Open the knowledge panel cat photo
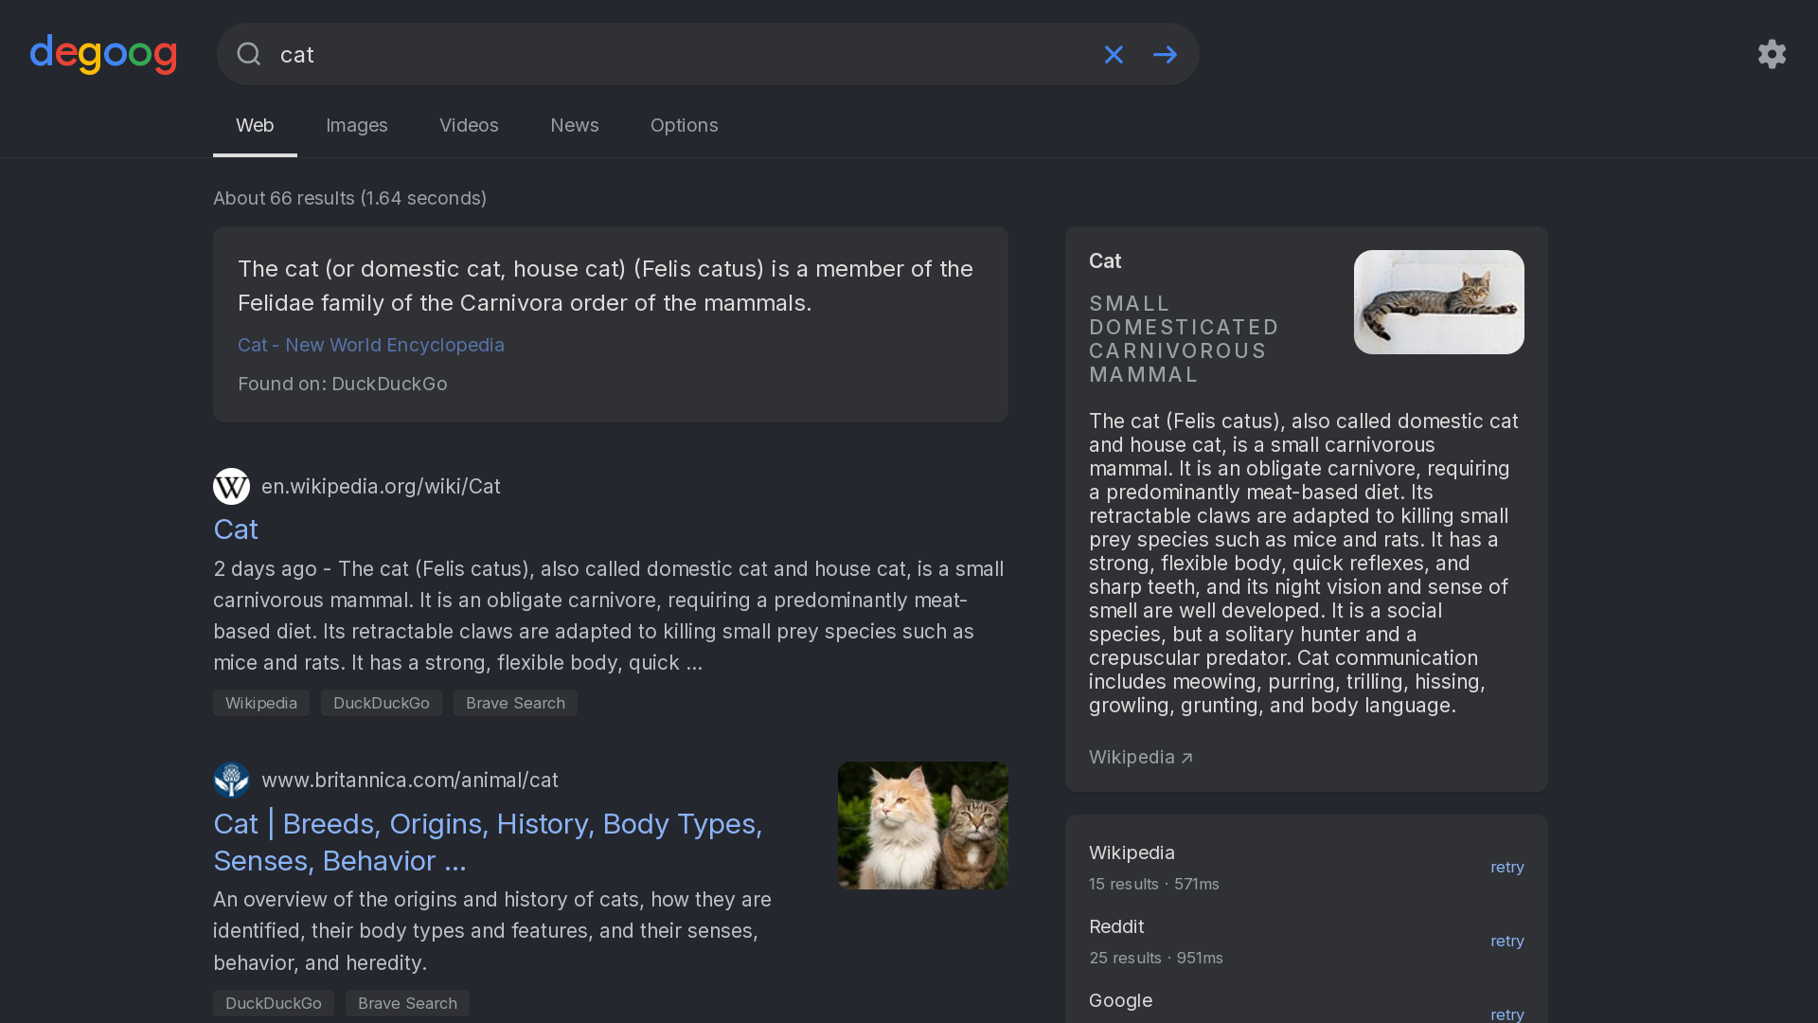 pos(1439,302)
